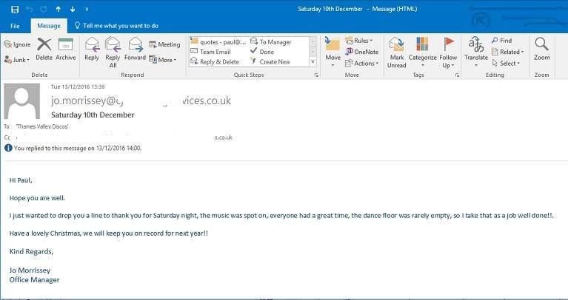Expand the Follow Up flag menu
Screen dimensions: 568x300
point(448,52)
